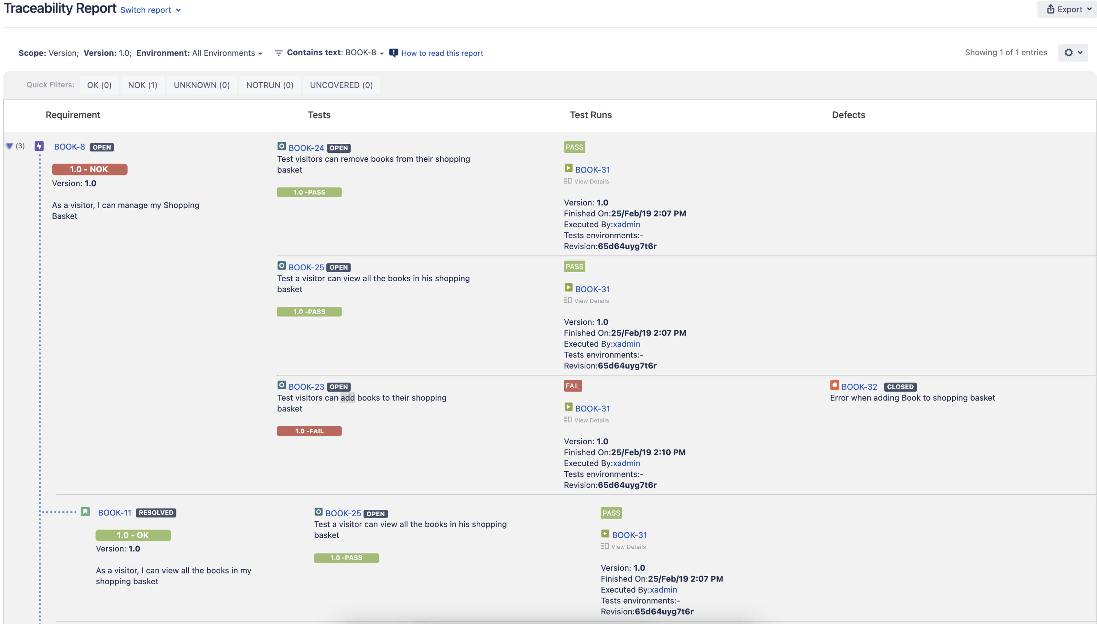Click the filter icon beside Contains text
1097x624 pixels.
pos(278,53)
